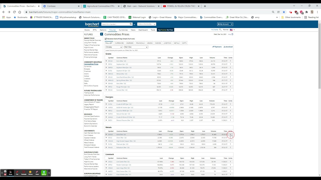This screenshot has width=321, height=180.
Task: Go to the Chrome home page
Action: click(x=20, y=12)
